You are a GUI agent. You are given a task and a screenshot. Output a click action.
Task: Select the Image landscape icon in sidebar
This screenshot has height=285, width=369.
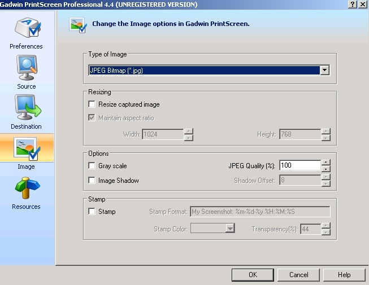27,149
